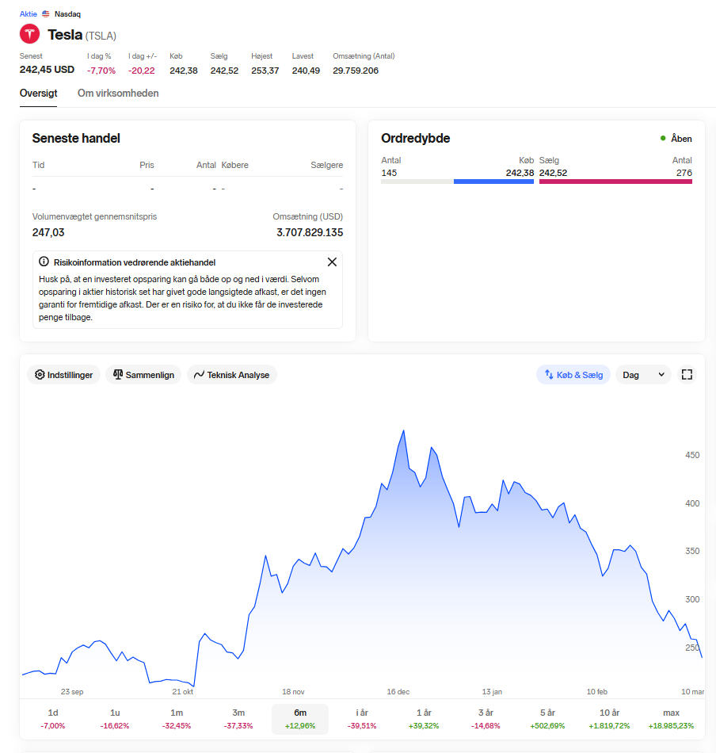Screen dimensions: 716x753
Task: Click the Køb & Sælg button
Action: pyautogui.click(x=573, y=375)
